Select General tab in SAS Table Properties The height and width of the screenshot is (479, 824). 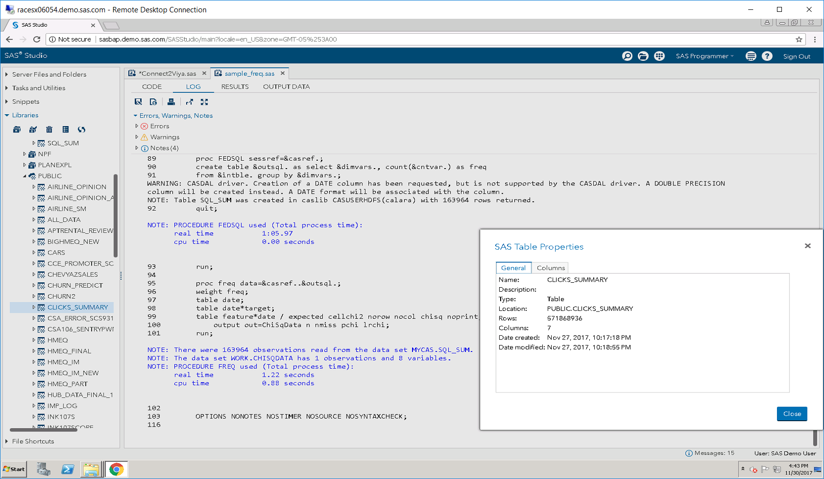point(513,268)
